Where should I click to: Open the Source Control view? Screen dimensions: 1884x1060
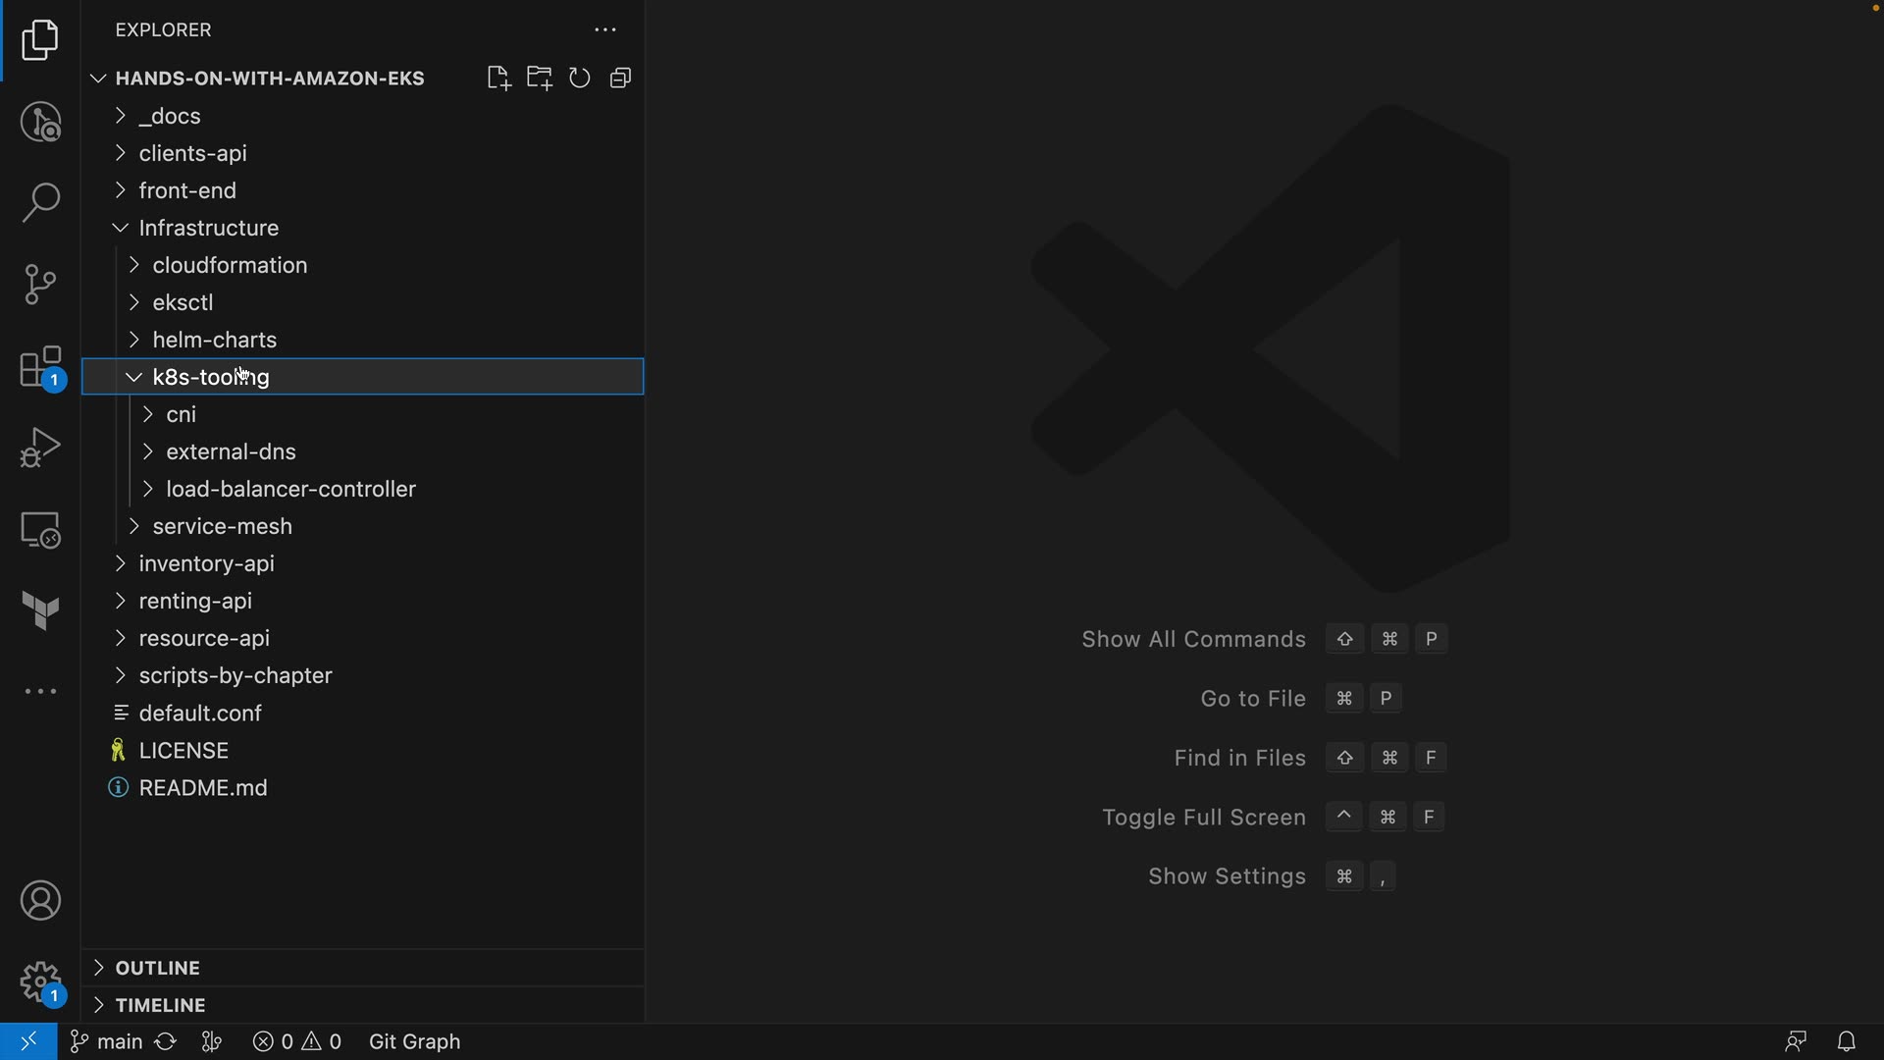(x=40, y=285)
